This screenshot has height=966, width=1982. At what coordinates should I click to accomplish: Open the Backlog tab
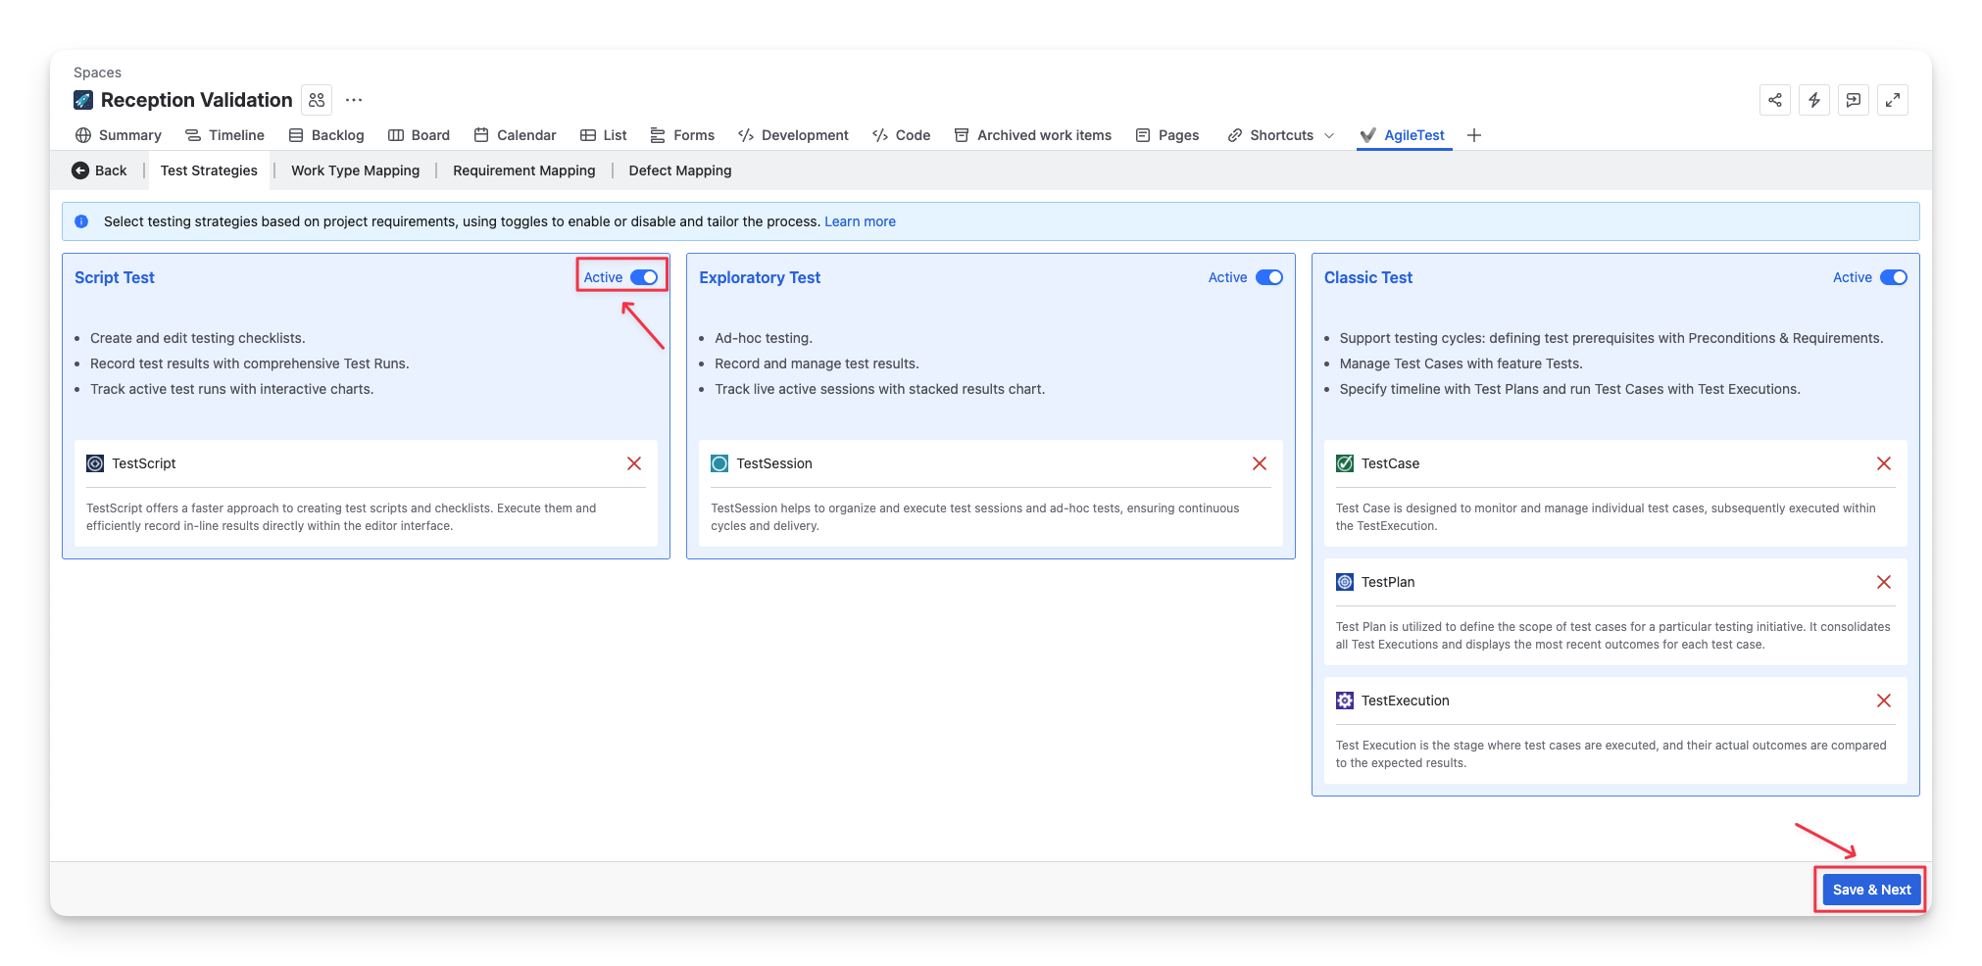pyautogui.click(x=326, y=135)
